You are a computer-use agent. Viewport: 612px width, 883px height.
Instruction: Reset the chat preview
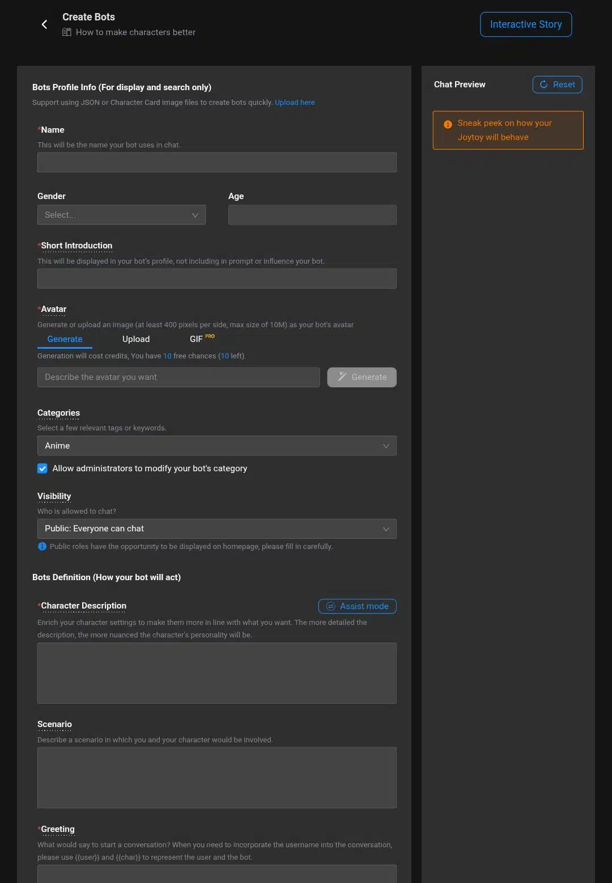(x=557, y=85)
